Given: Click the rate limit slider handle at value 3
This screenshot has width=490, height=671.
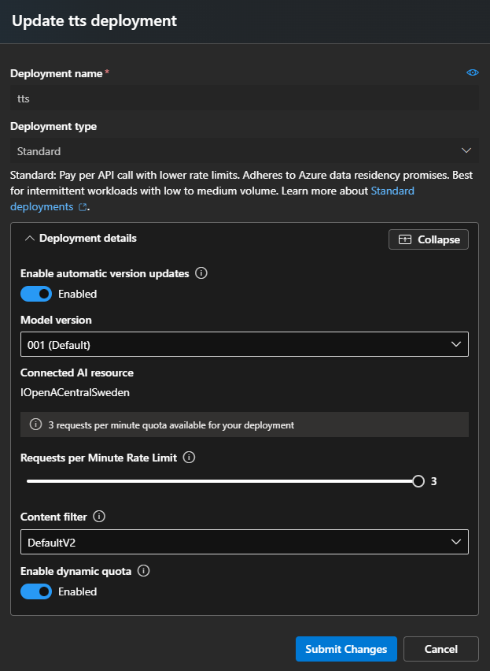Looking at the screenshot, I should pos(418,480).
